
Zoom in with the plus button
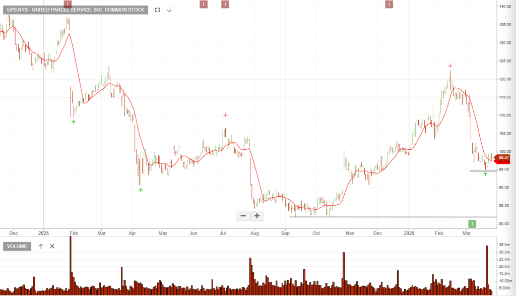pos(257,216)
